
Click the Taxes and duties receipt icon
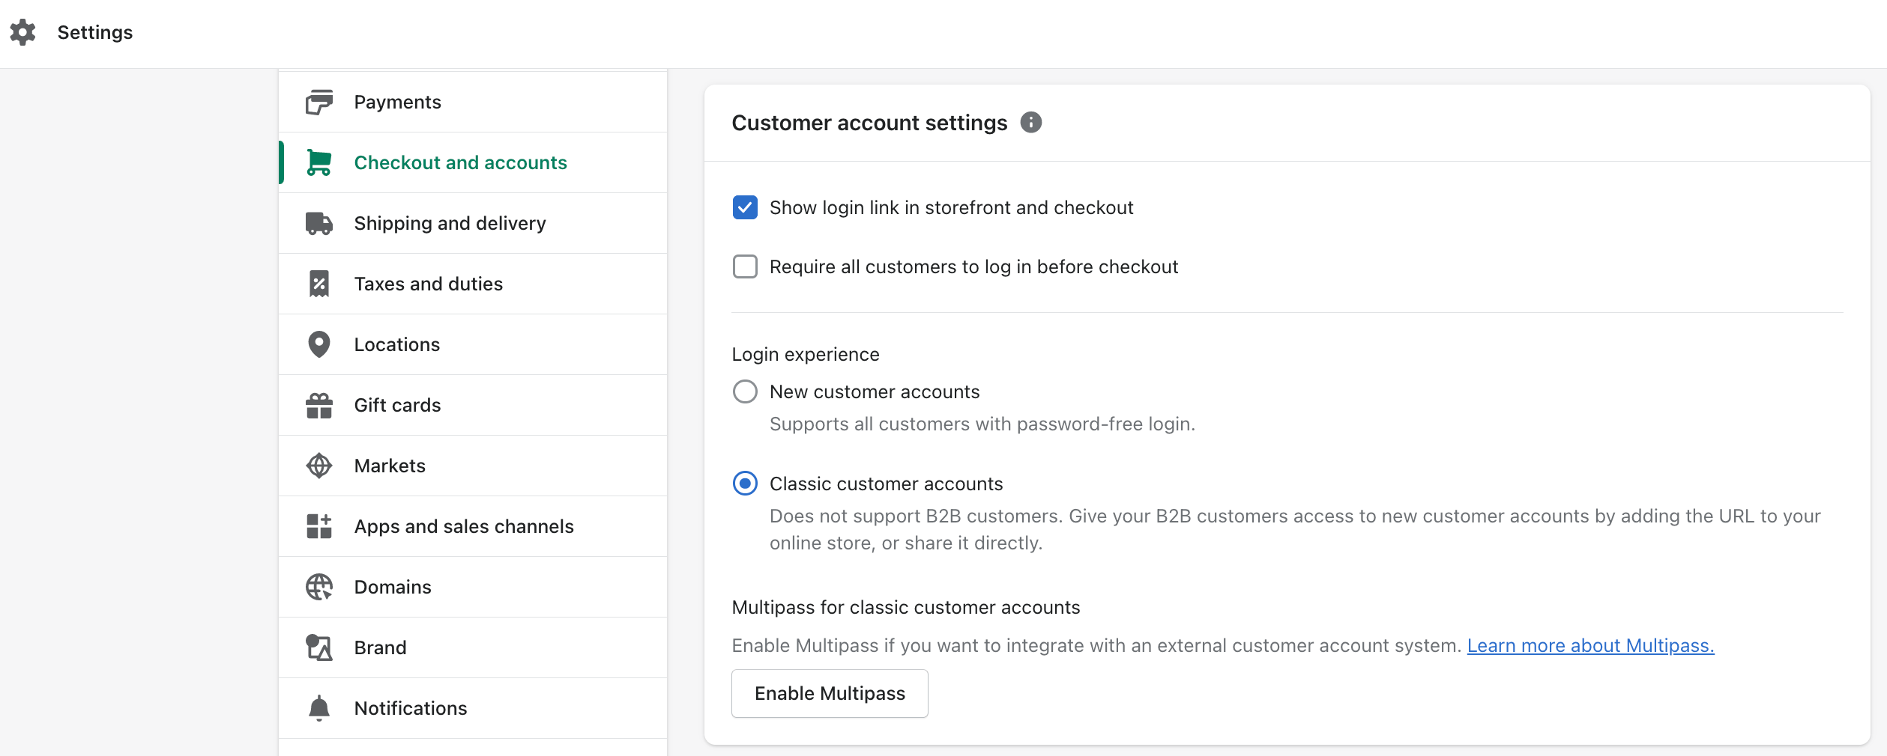click(x=319, y=284)
